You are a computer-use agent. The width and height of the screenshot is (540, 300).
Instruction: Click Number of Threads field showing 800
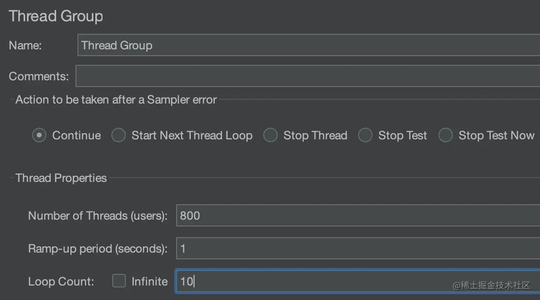click(358, 215)
